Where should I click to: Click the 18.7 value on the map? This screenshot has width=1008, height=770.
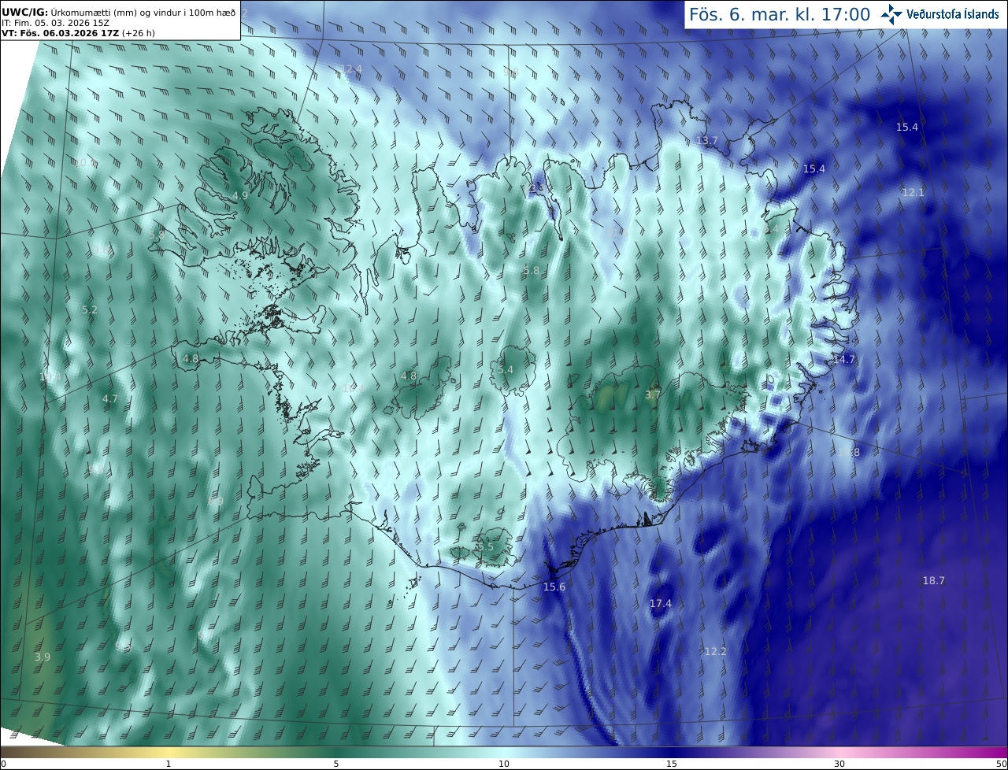point(933,580)
